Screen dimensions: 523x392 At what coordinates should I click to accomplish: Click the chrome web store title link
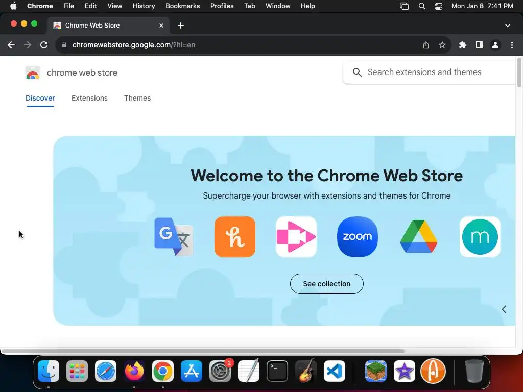82,72
